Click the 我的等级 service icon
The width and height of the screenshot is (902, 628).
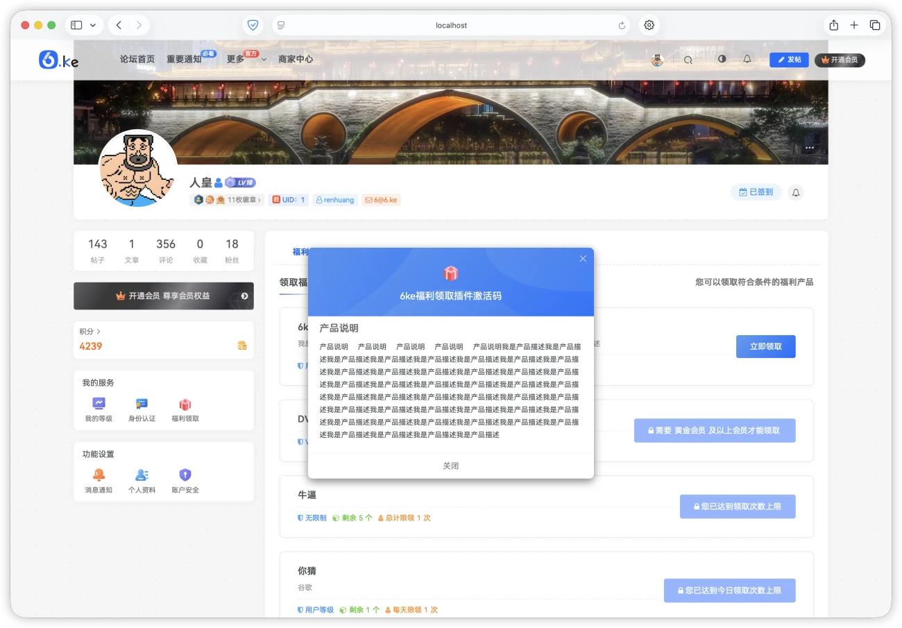tap(99, 404)
